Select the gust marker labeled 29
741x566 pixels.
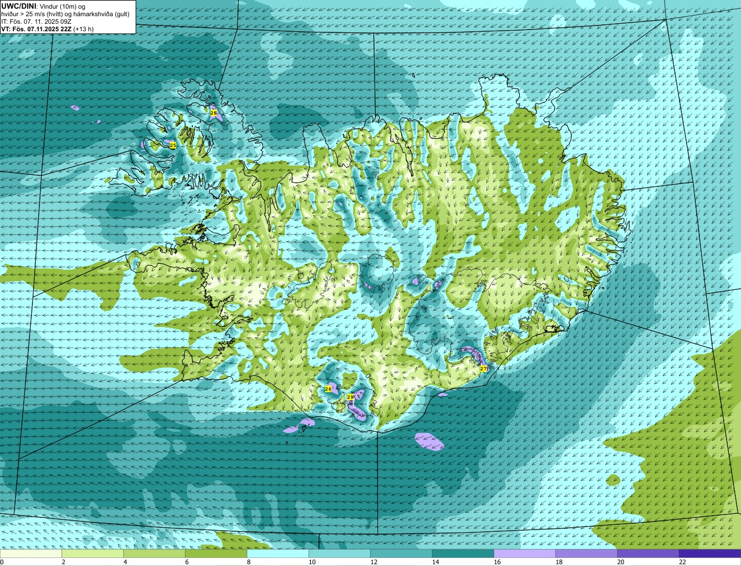pos(350,397)
